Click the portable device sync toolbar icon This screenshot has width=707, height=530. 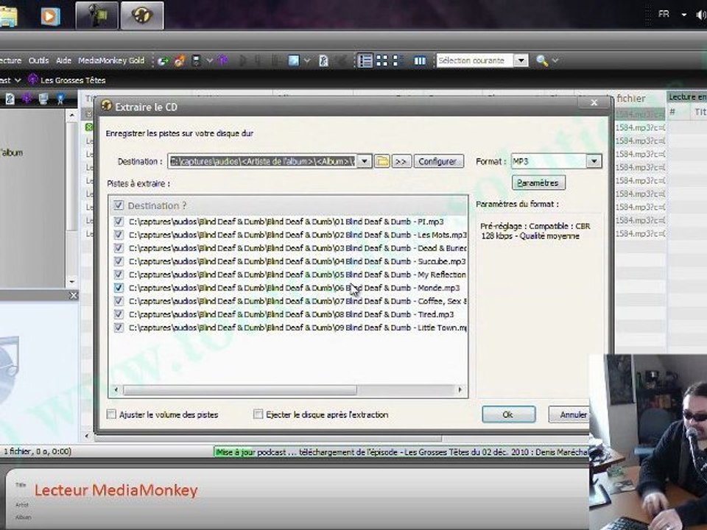[x=196, y=60]
